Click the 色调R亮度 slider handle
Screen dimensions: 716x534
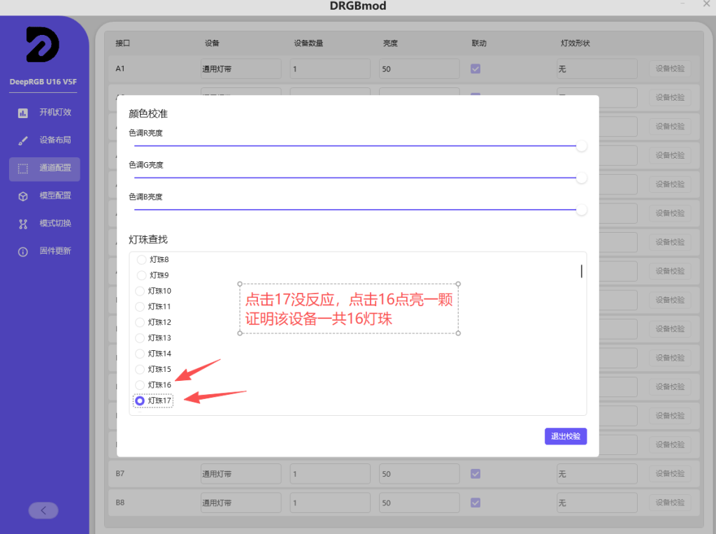581,146
